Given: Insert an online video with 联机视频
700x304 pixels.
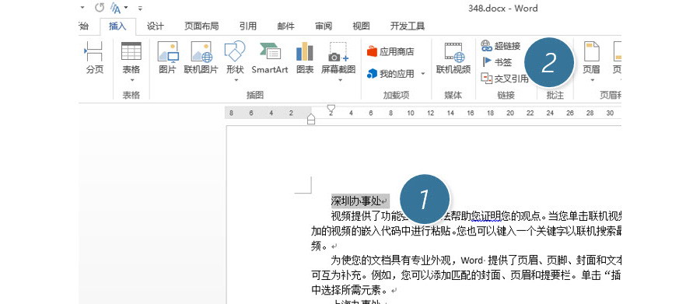Looking at the screenshot, I should pos(453,58).
